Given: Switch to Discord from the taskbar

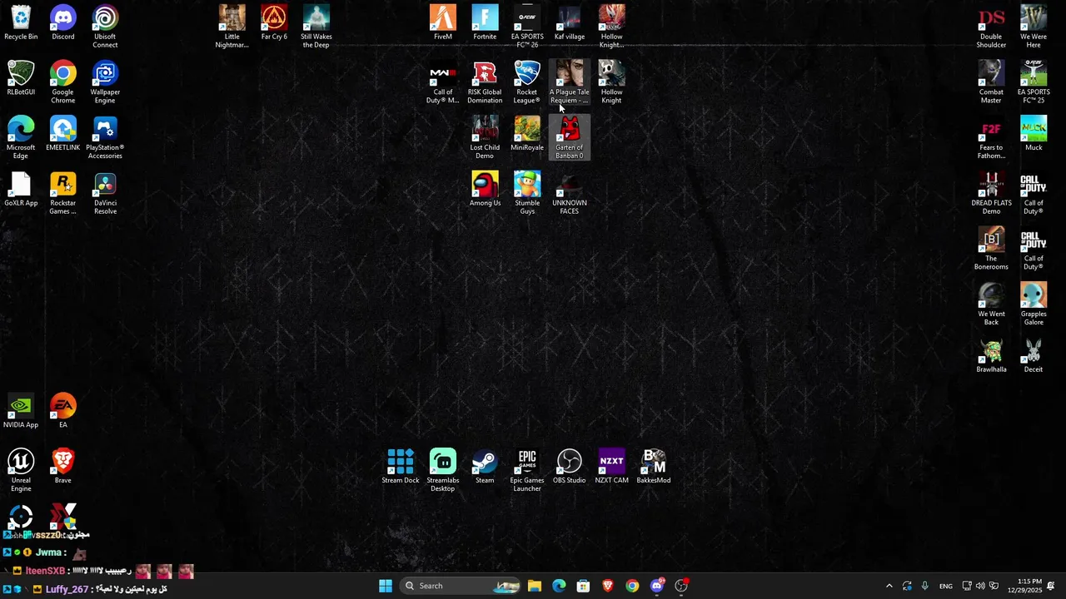Looking at the screenshot, I should point(657,586).
